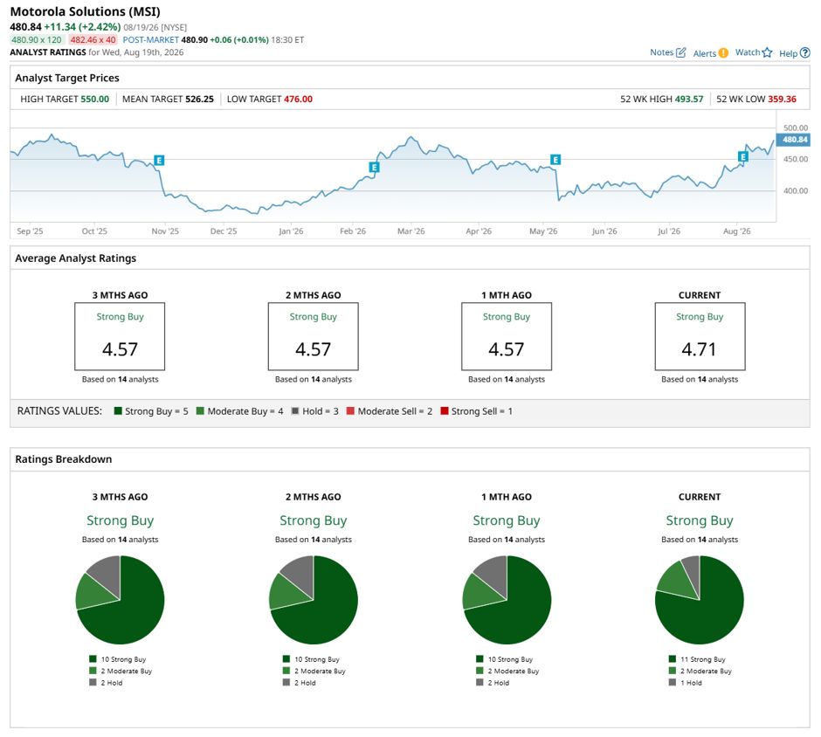Click the '11 Strong Buy' legend swatch

[673, 659]
